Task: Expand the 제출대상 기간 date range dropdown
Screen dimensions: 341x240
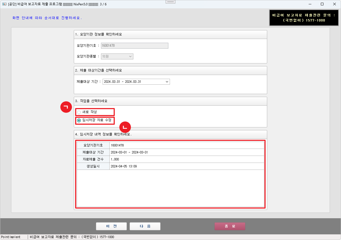Action: [x=136, y=82]
